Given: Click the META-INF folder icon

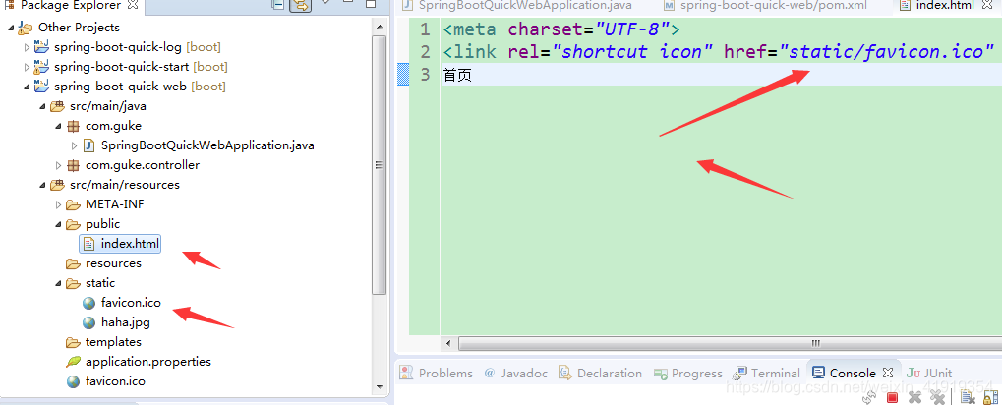Looking at the screenshot, I should coord(73,205).
